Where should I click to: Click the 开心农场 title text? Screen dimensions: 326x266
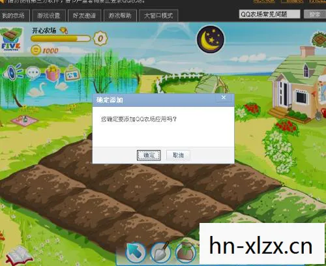tap(44, 31)
